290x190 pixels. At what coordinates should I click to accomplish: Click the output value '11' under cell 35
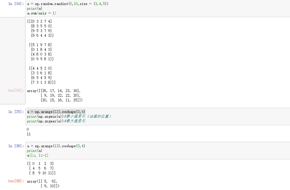tap(29, 134)
